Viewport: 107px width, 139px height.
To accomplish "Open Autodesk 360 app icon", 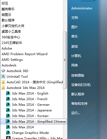I will 3,71.
